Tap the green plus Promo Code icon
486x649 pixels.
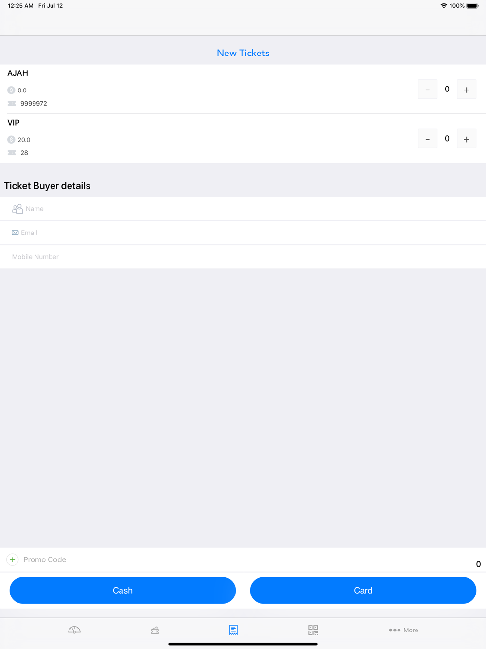13,559
